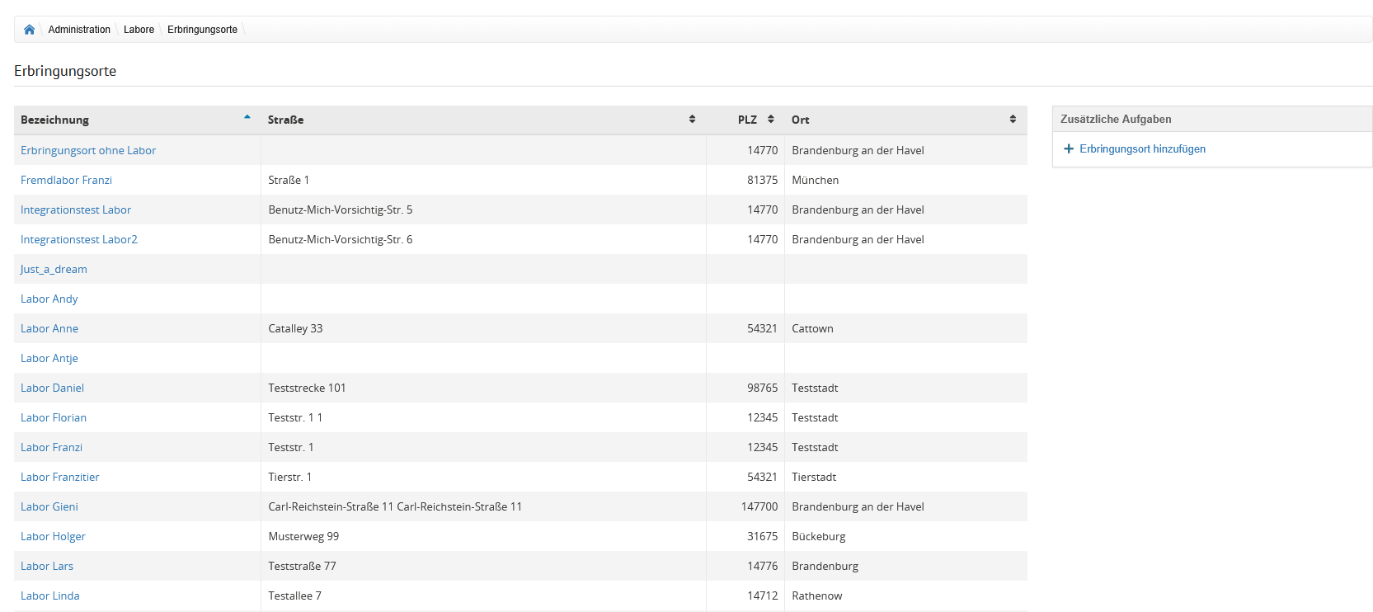Click sort arrows icon in PLZ column
1373x612 pixels.
click(771, 120)
